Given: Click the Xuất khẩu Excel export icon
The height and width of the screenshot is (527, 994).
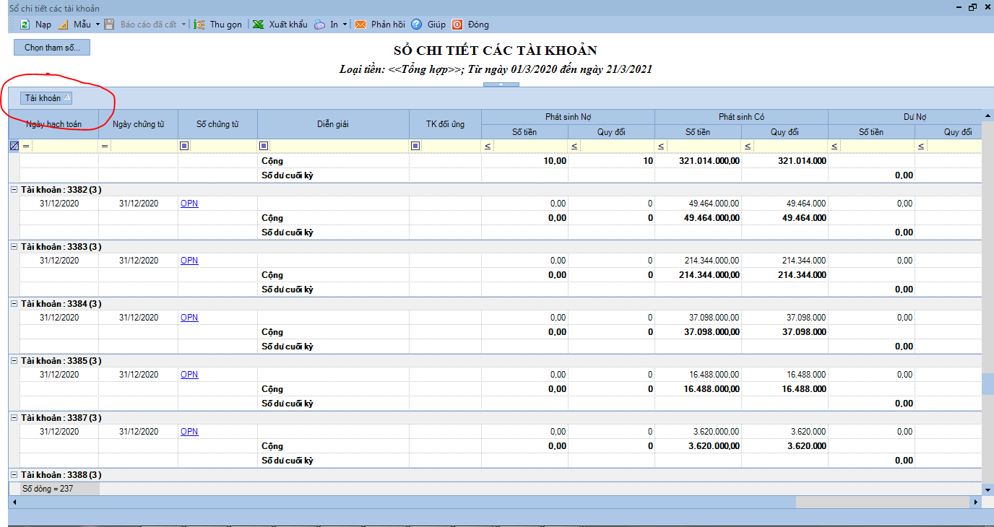Looking at the screenshot, I should (x=258, y=25).
